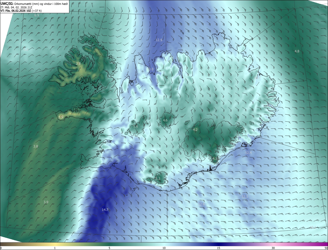The height and width of the screenshot is (250, 328).
Task: Click the 12.9 value north of Iceland
Action: tap(159, 40)
